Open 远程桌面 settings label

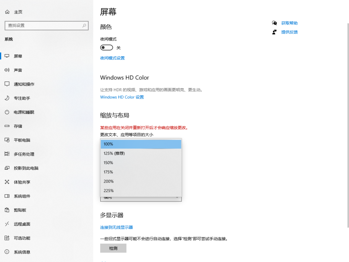point(22,224)
